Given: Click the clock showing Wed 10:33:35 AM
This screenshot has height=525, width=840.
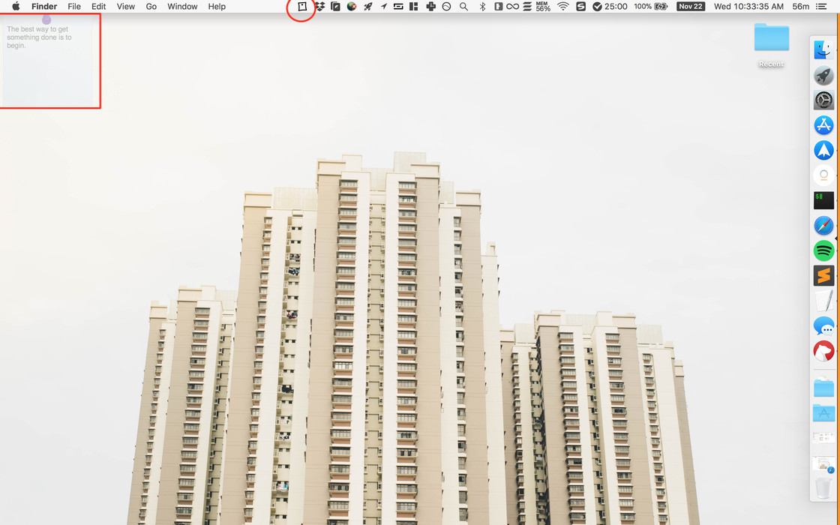Looking at the screenshot, I should 748,7.
